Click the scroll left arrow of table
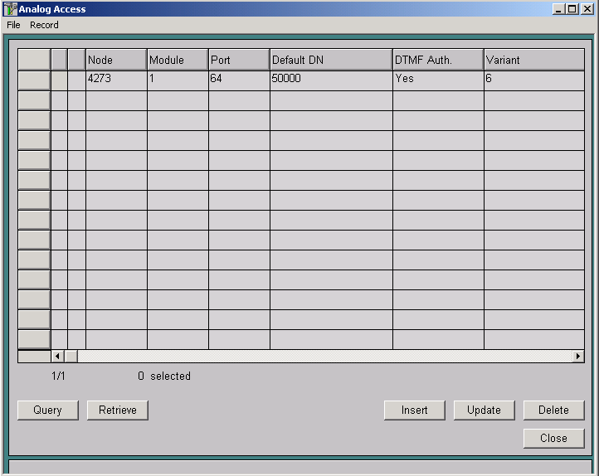599x476 pixels. pos(57,356)
